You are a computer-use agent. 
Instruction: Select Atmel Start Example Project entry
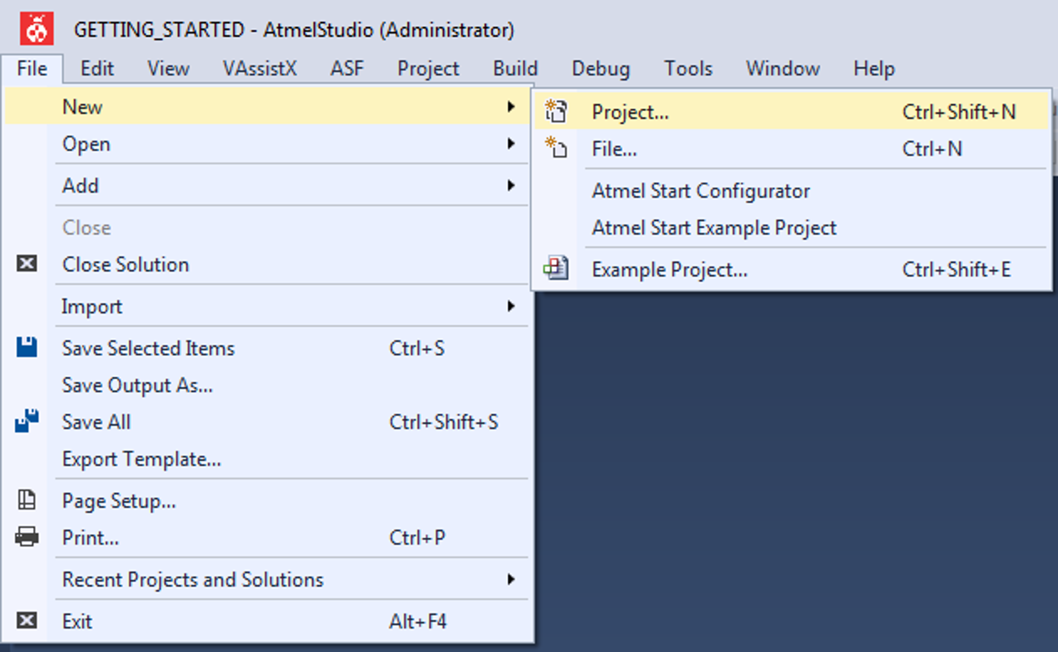tap(714, 228)
